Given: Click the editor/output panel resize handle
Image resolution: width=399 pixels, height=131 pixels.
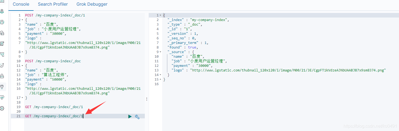Looking at the screenshot, I should [147, 99].
